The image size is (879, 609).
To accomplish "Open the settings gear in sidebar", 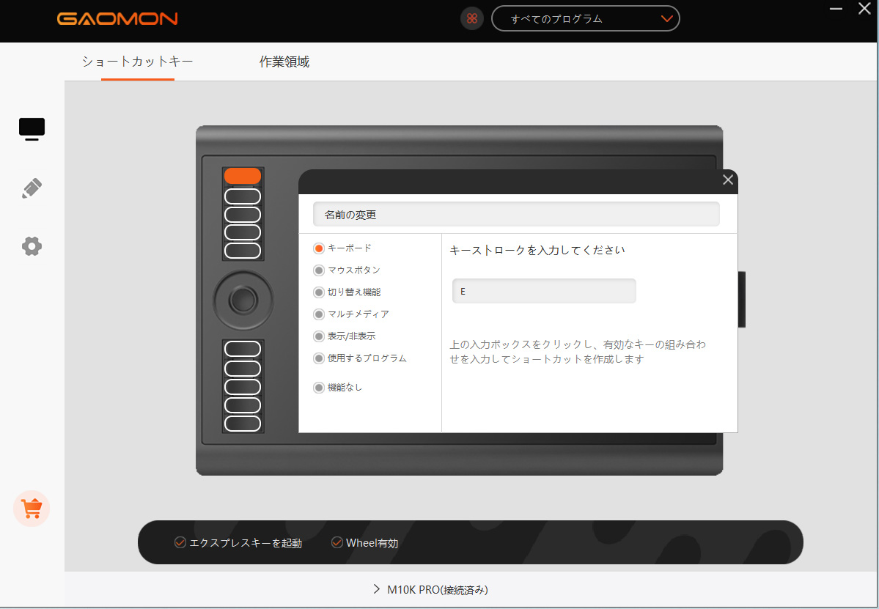I will [32, 246].
